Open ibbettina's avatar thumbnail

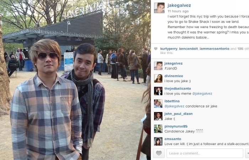(158, 103)
